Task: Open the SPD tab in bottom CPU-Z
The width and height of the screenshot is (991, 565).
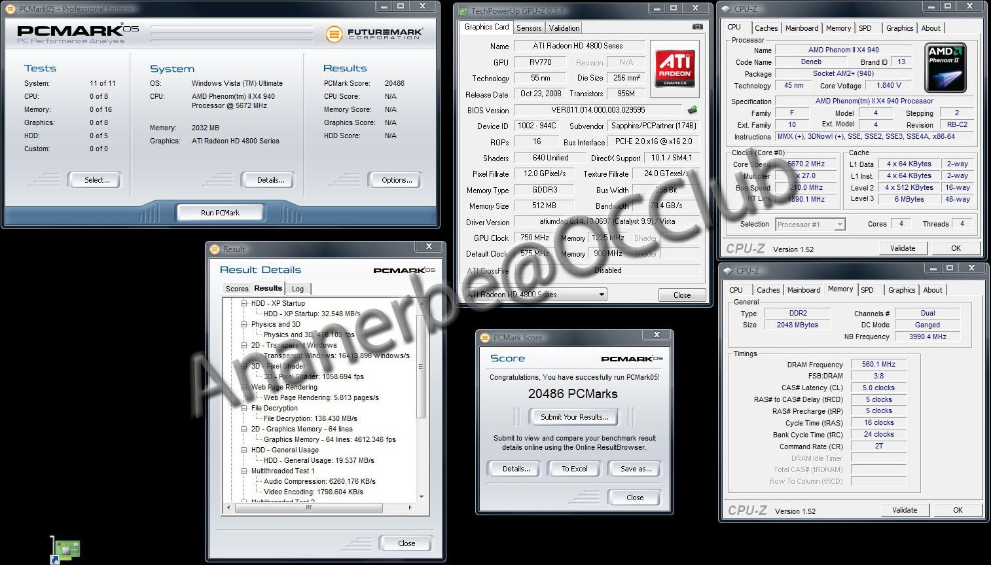Action: (x=867, y=290)
